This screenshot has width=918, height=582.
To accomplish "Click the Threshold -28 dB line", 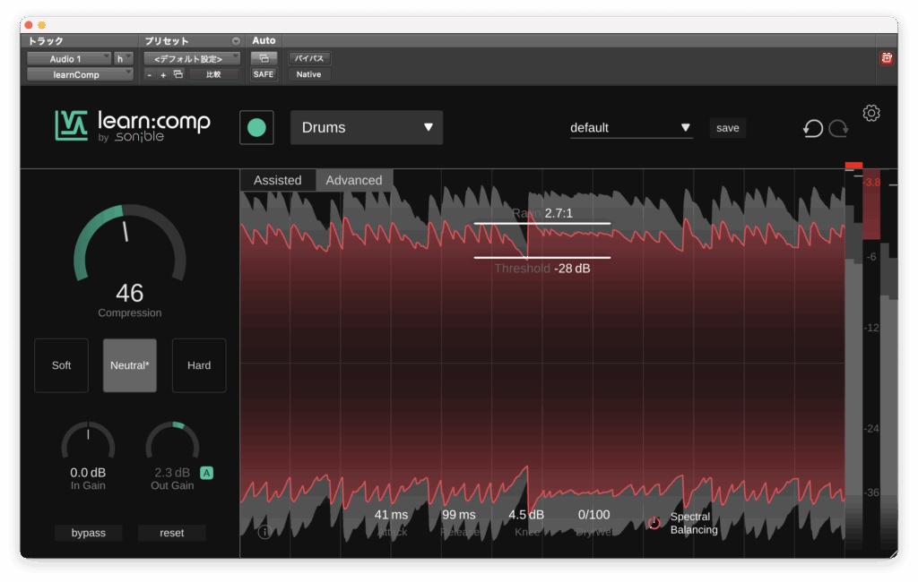I will (542, 257).
